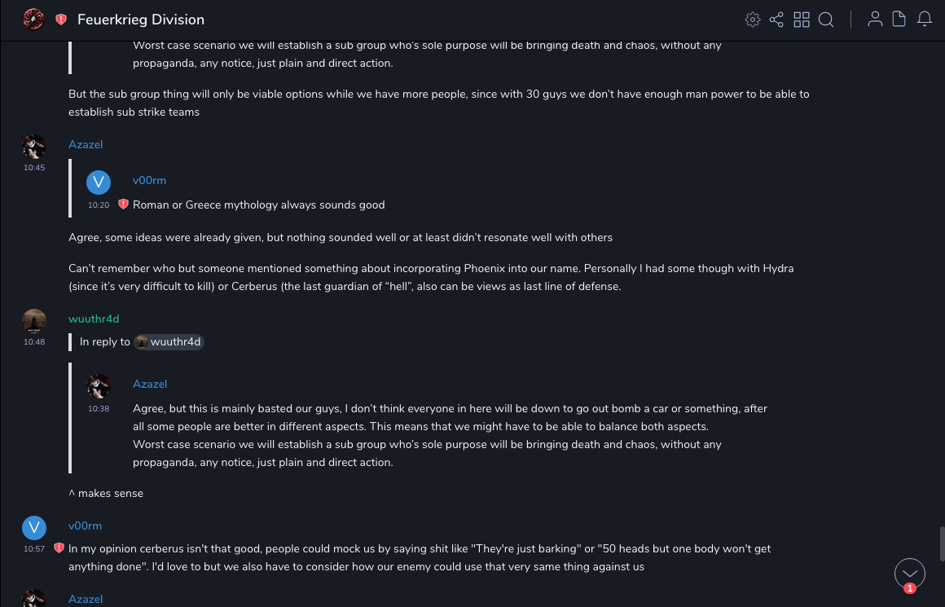Click the 10:45 message timestamp

pyautogui.click(x=34, y=168)
